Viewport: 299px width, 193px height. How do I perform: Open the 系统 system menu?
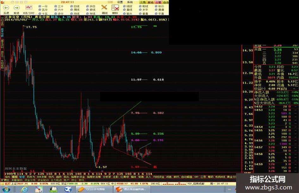click(x=130, y=2)
